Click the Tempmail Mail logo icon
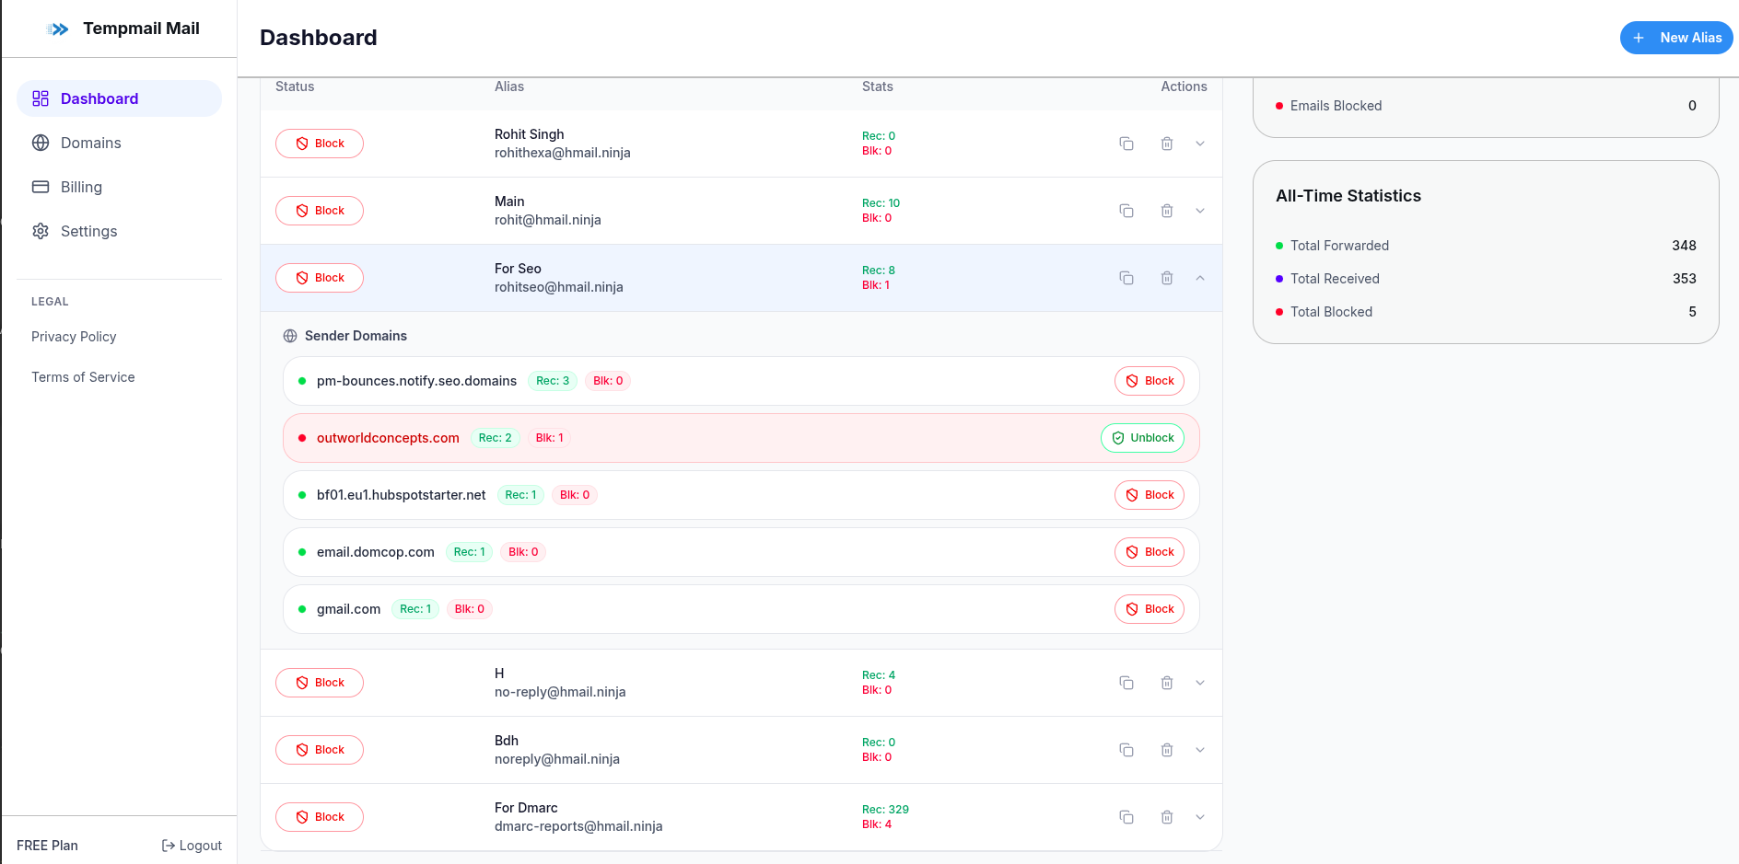The width and height of the screenshot is (1739, 864). click(x=58, y=29)
